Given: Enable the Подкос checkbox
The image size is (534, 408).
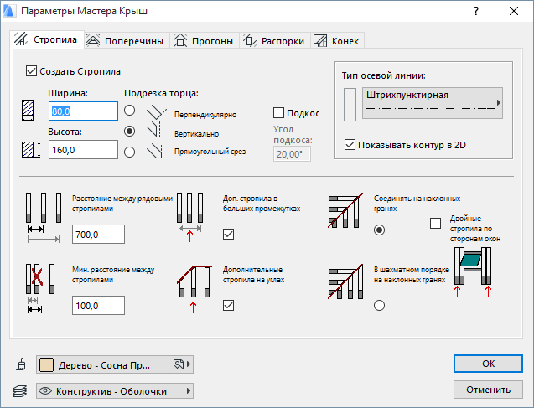Looking at the screenshot, I should [279, 113].
